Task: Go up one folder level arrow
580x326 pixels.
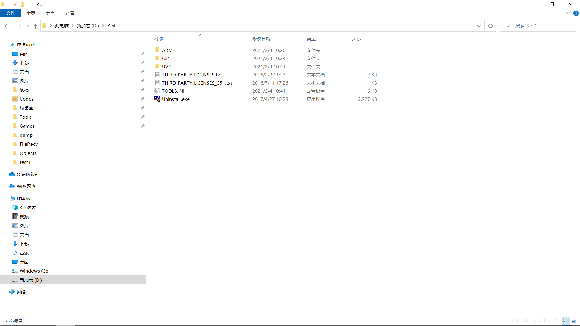Action: [x=36, y=26]
